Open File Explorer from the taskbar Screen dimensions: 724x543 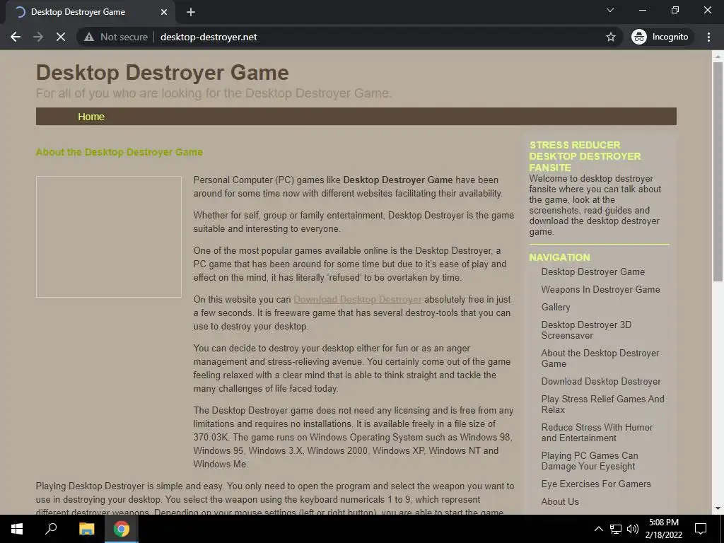tap(86, 529)
